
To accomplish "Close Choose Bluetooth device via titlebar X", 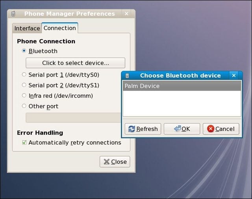I will 234,75.
